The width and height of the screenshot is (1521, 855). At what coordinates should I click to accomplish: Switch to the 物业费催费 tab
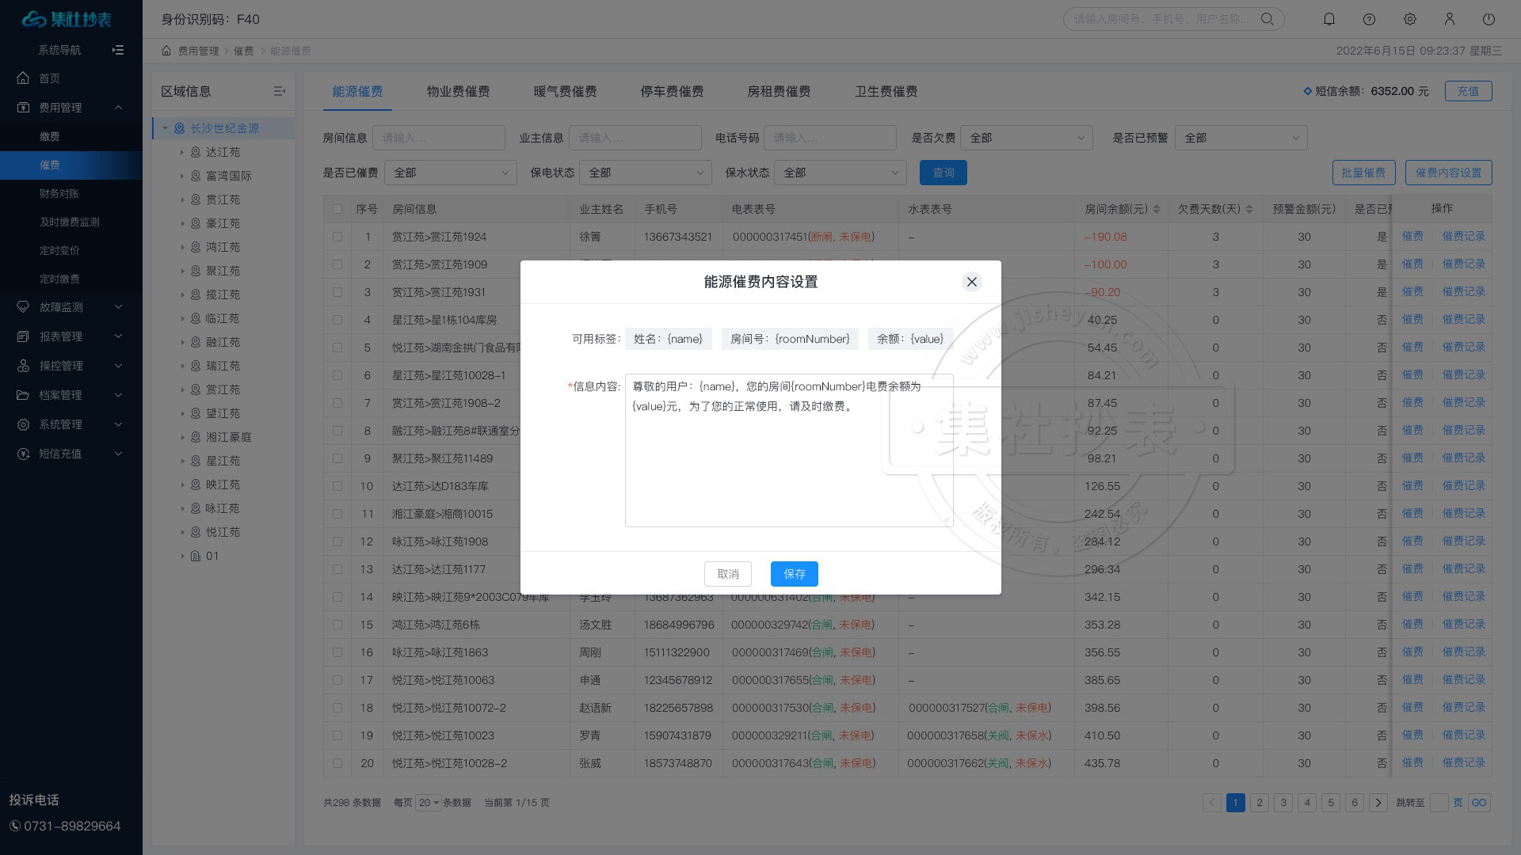[x=458, y=91]
